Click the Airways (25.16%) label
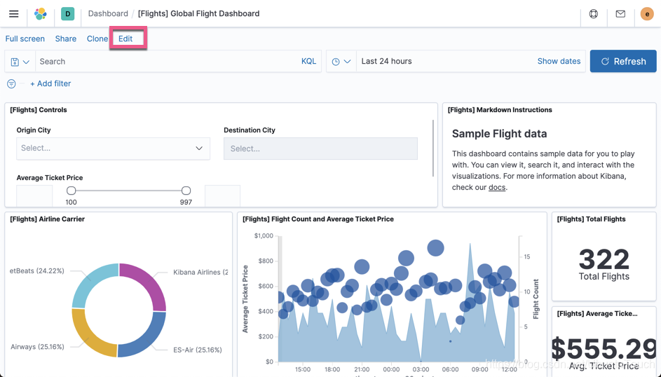Screen dimensions: 661x377 click(x=38, y=347)
